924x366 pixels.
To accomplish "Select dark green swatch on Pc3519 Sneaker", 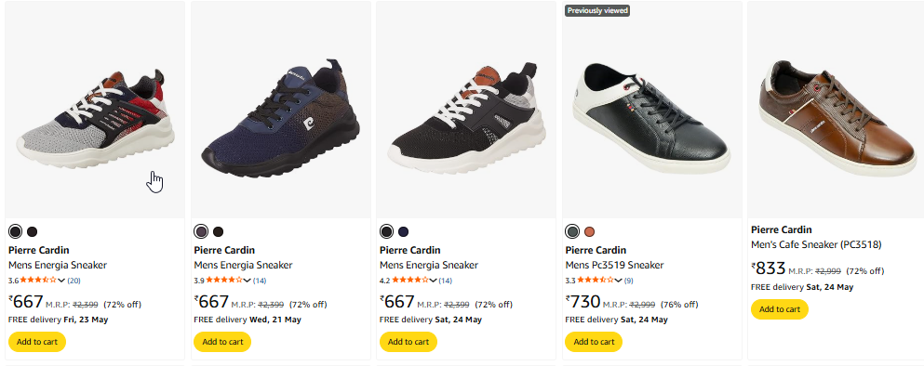I will tap(571, 231).
